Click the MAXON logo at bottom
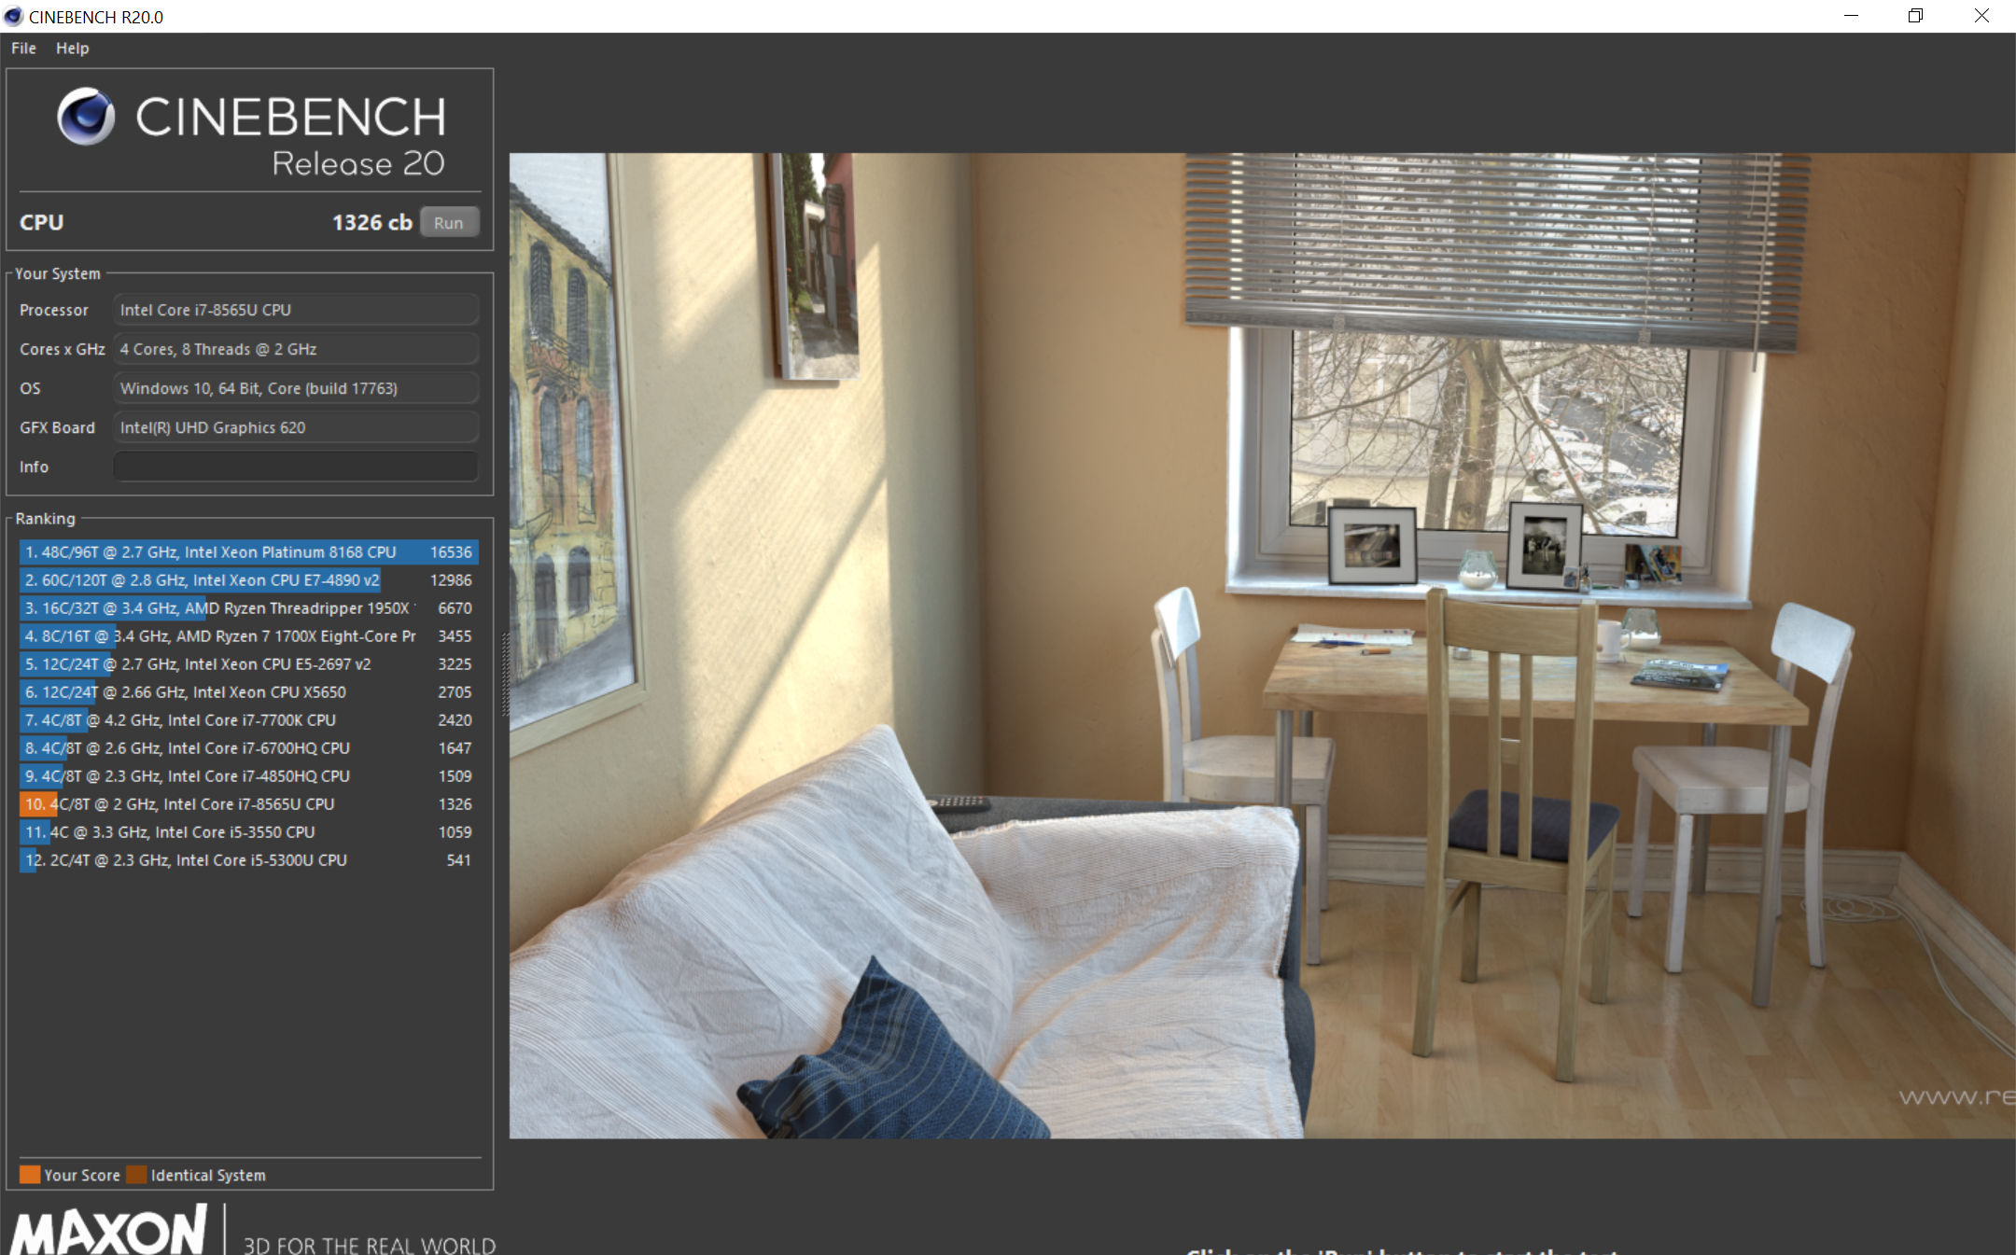 pos(109,1230)
